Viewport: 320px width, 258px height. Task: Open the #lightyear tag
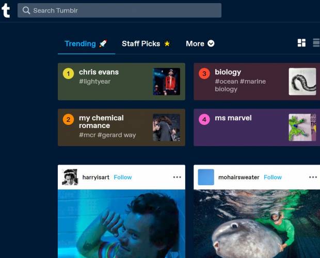94,82
